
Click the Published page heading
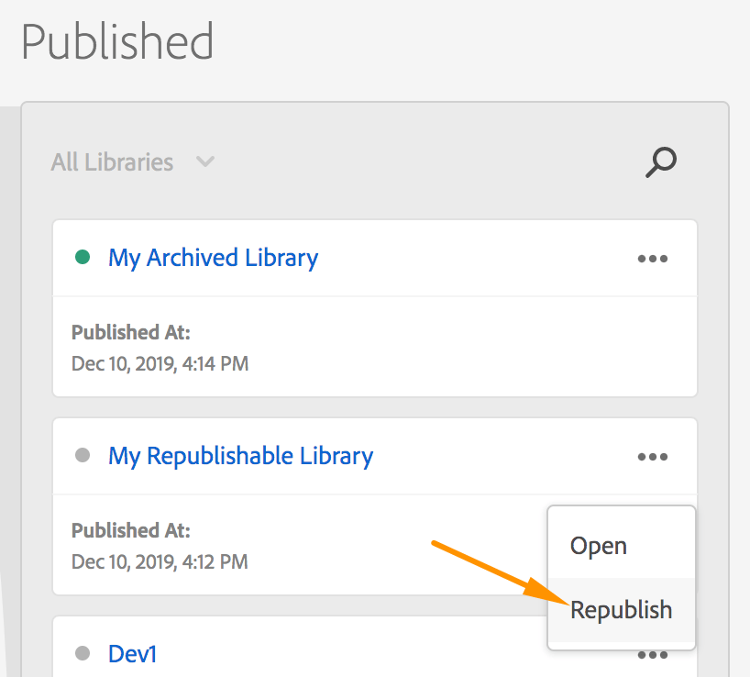(117, 41)
